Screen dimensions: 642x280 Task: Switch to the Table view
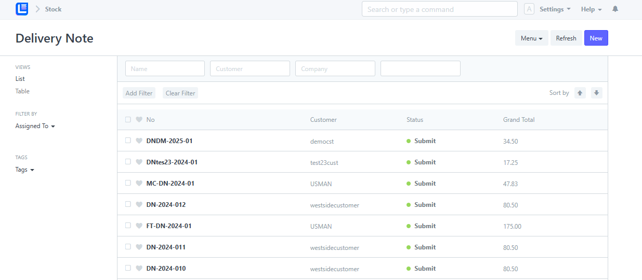(22, 91)
